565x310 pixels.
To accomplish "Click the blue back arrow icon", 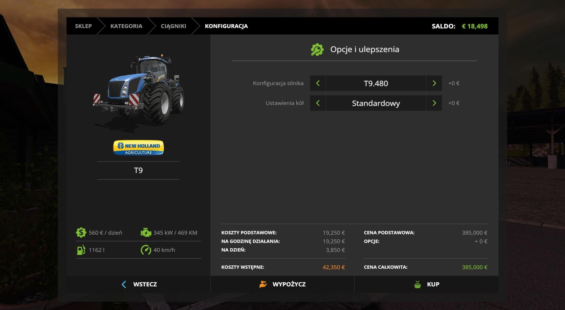I will [x=124, y=284].
